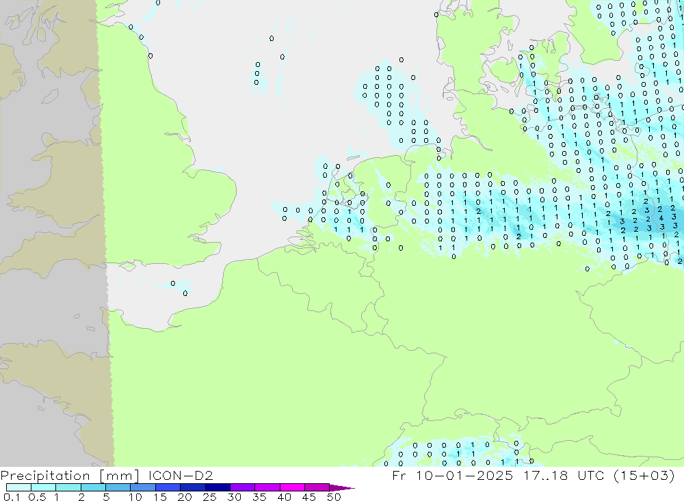Screen dimensions: 684x501
Task: Click the '(15+03)' forecast offset text
Action: tap(644, 475)
